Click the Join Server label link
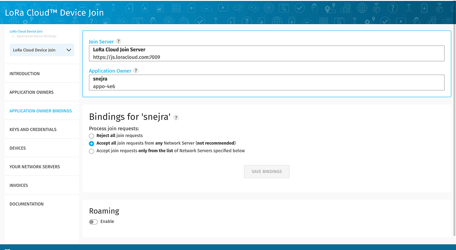Viewport: 456px width, 250px height. pyautogui.click(x=101, y=42)
